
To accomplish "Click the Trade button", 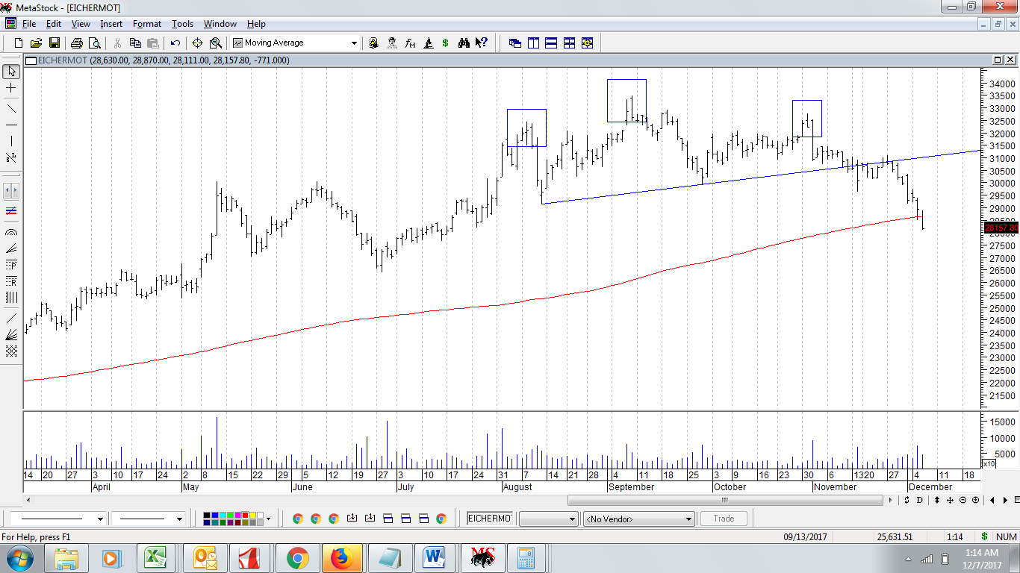I will [724, 519].
